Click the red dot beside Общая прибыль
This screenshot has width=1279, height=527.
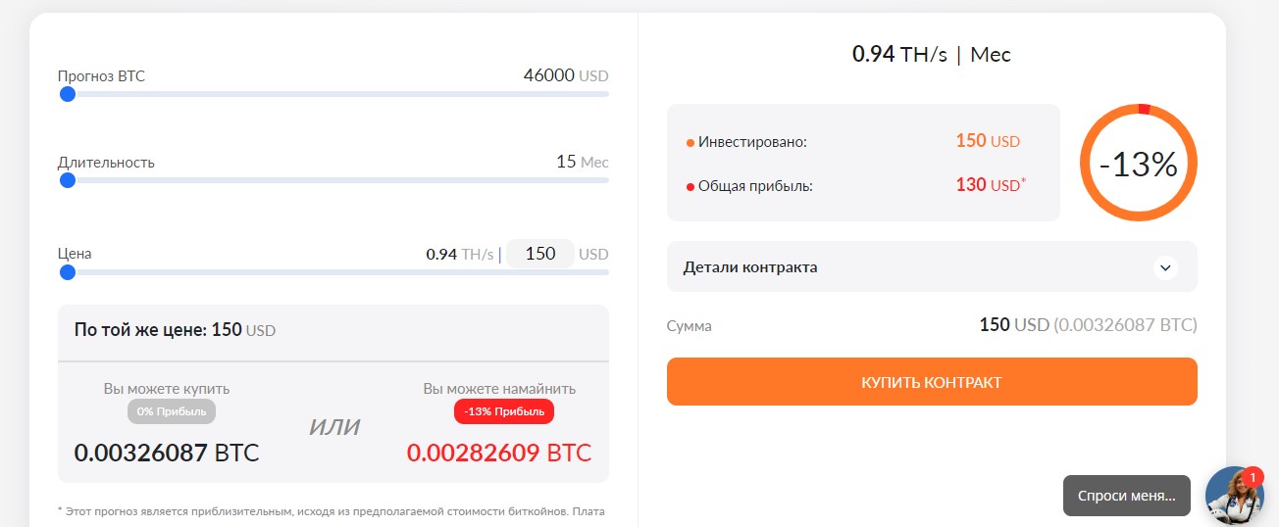click(x=691, y=186)
